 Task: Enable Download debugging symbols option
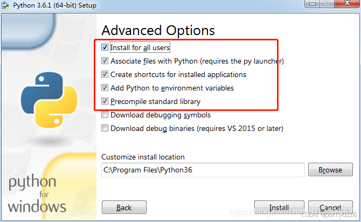point(105,115)
